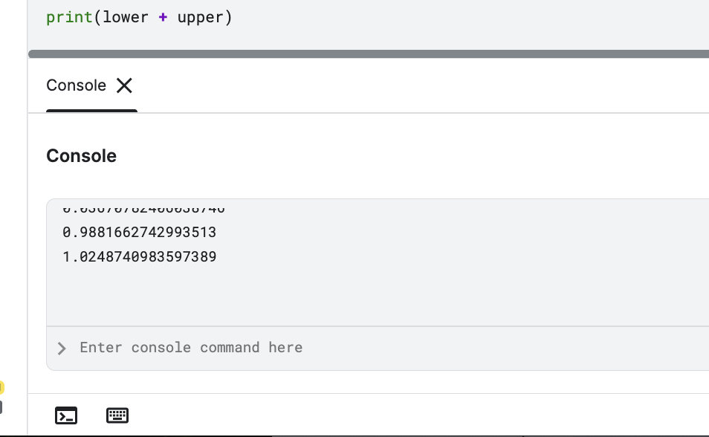
Task: Click the output line 1.0248740983597389
Action: tap(139, 256)
